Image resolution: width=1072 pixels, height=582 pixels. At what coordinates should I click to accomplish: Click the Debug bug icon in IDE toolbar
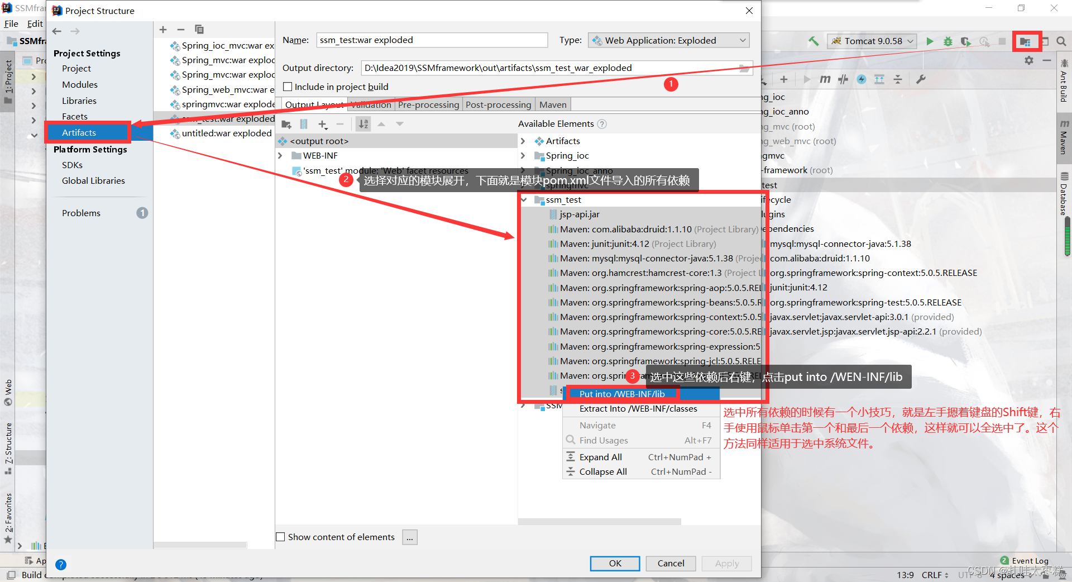pyautogui.click(x=947, y=41)
